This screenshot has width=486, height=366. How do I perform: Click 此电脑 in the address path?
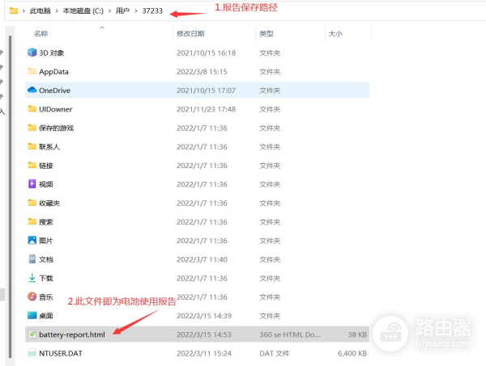pos(40,11)
